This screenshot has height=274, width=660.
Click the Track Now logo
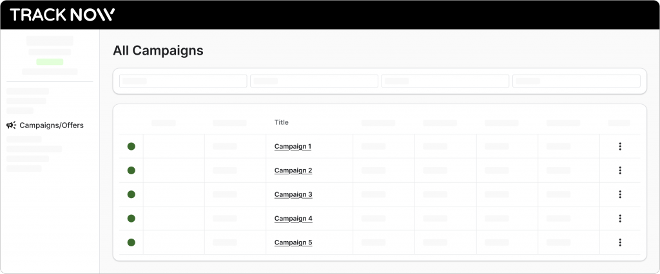pyautogui.click(x=63, y=15)
